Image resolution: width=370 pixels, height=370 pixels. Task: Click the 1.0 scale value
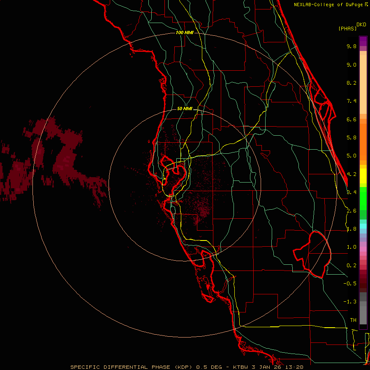pyautogui.click(x=351, y=247)
